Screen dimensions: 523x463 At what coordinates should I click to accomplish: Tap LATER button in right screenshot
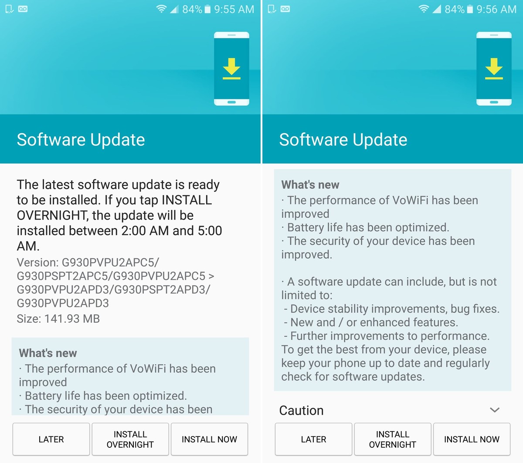tap(313, 439)
